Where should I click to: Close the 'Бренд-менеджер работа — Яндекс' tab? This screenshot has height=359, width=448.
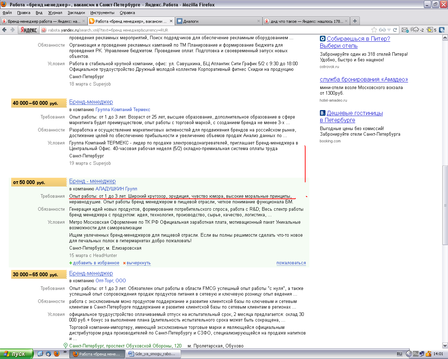tap(84, 21)
